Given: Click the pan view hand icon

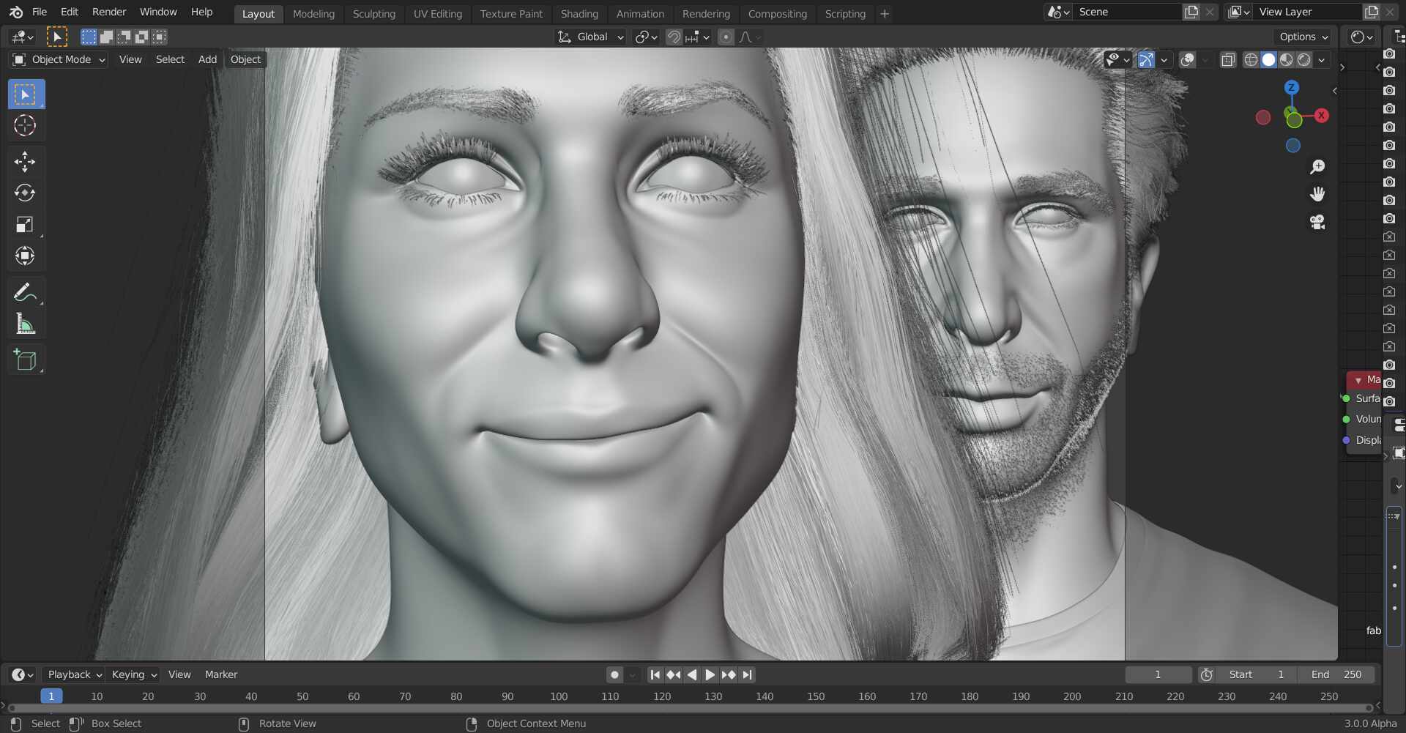Looking at the screenshot, I should (x=1317, y=194).
